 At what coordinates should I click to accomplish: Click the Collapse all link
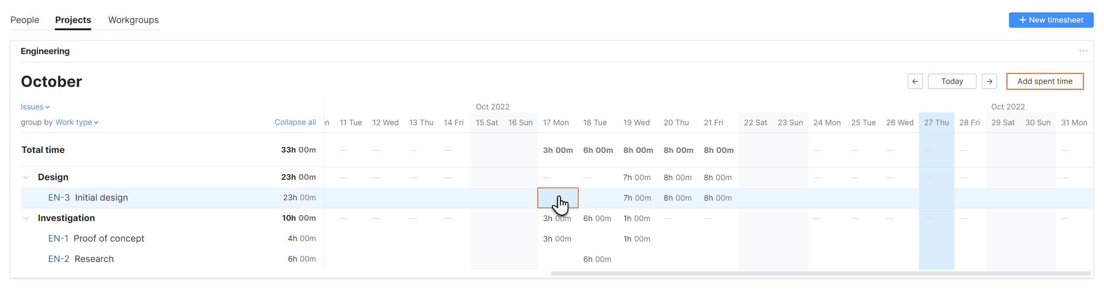[x=295, y=122]
